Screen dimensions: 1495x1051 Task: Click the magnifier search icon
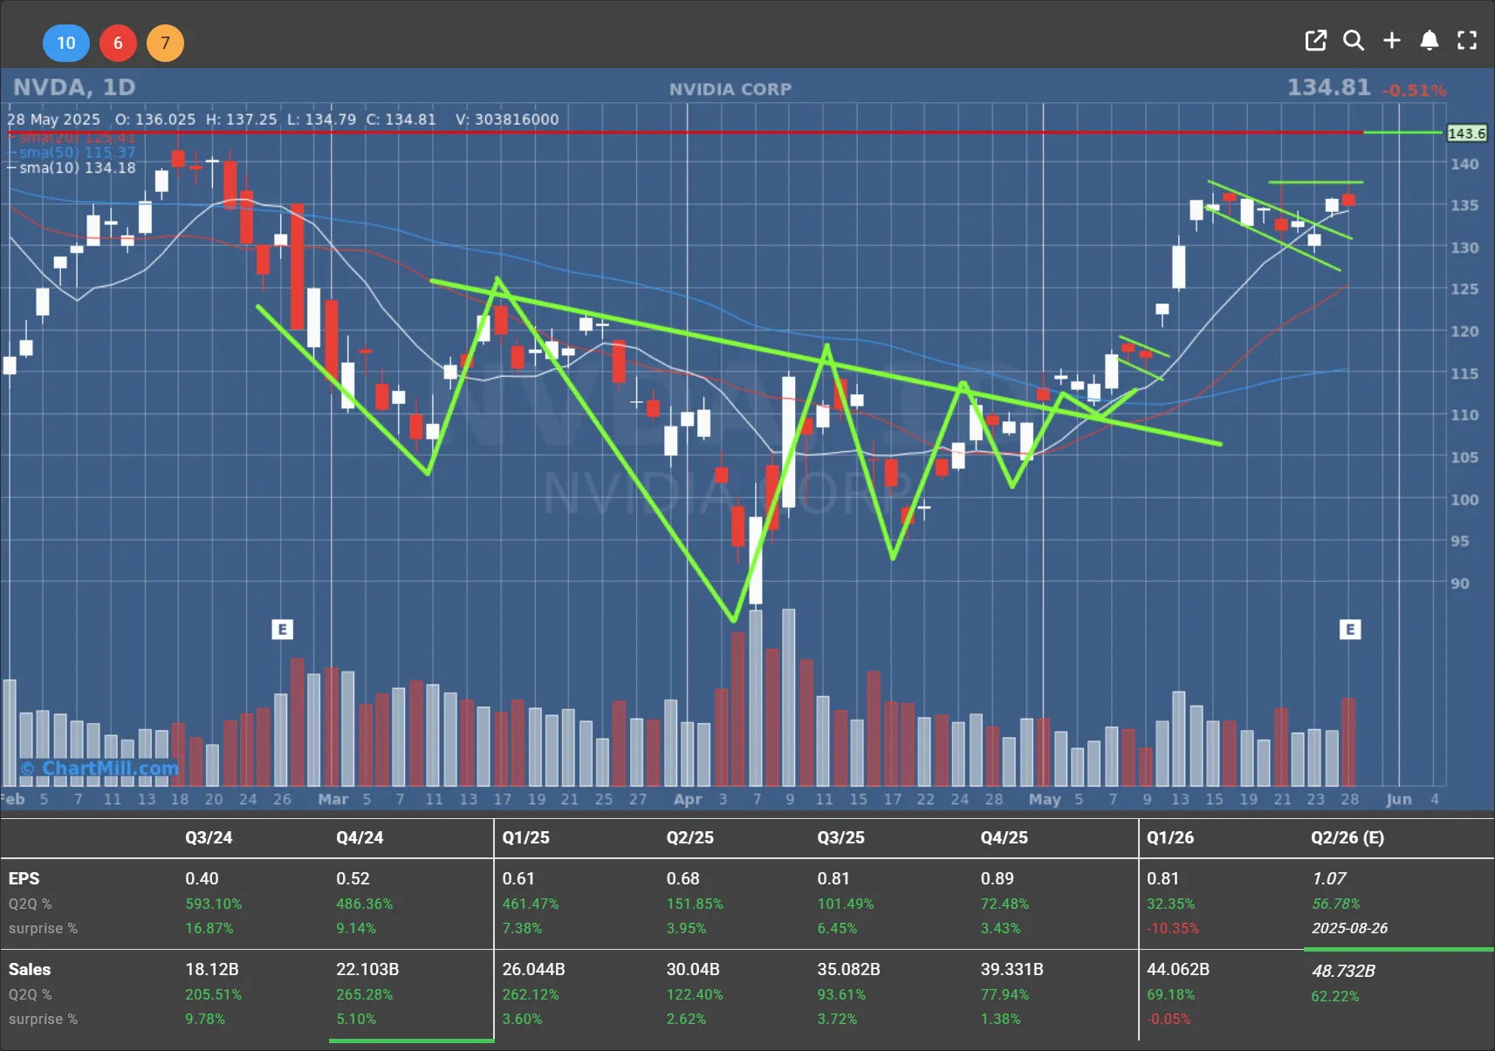[x=1354, y=40]
